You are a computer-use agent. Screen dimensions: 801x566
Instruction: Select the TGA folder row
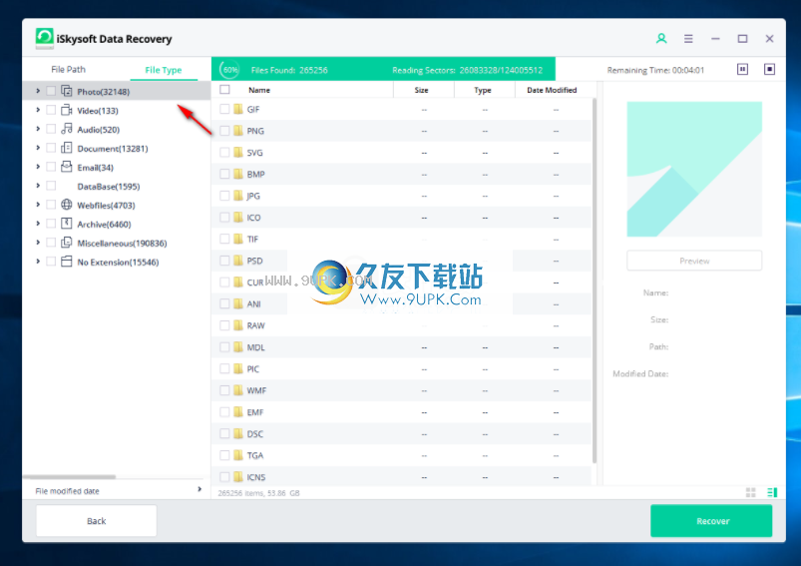[x=402, y=455]
